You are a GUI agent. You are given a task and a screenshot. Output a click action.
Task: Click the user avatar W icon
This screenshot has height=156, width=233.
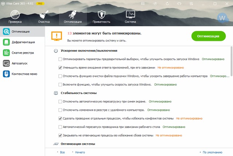pos(222,18)
